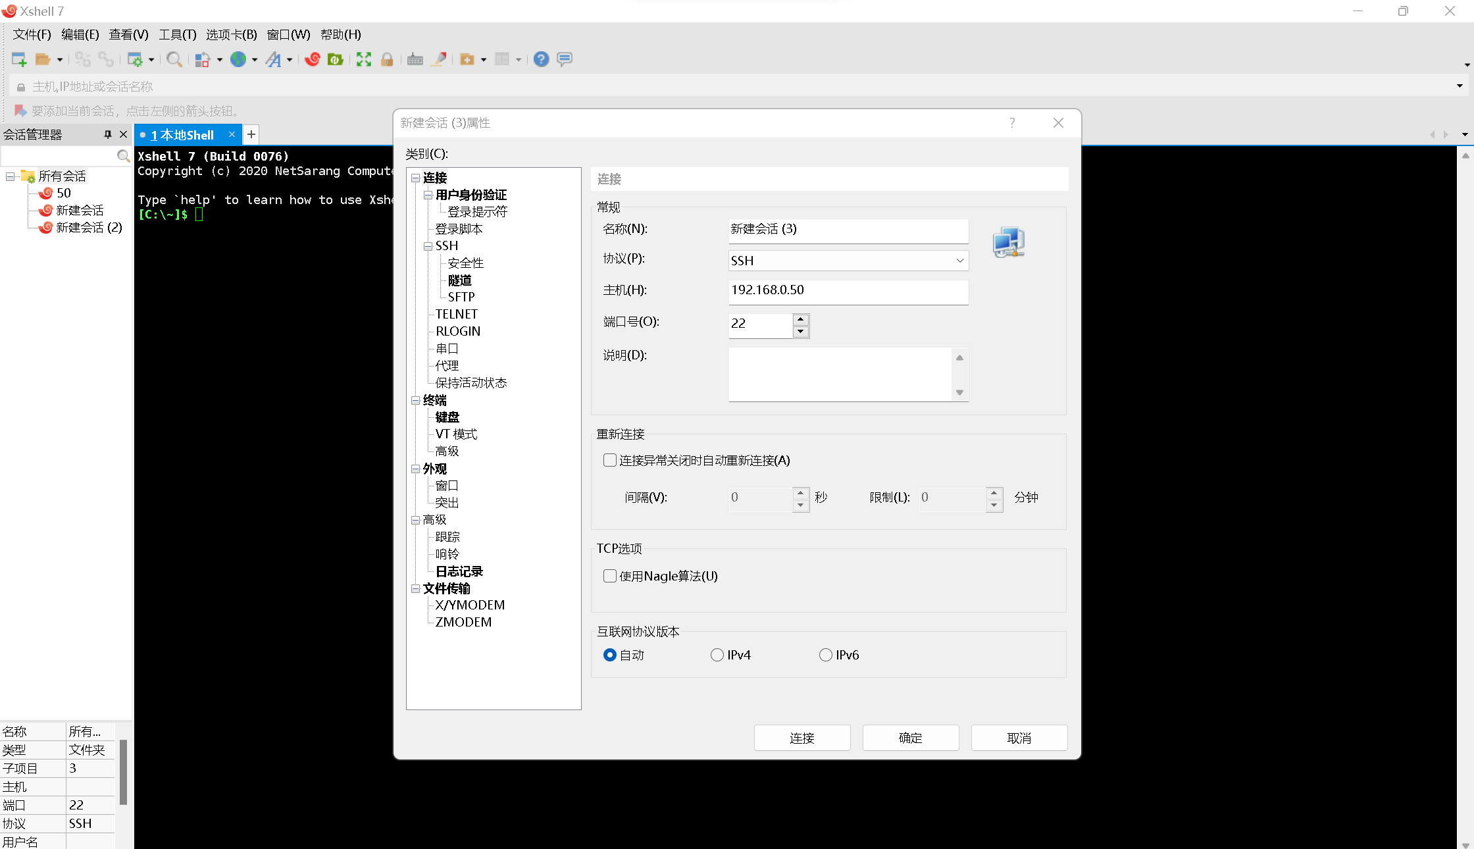Open help via blue question mark icon
The height and width of the screenshot is (849, 1474).
point(541,59)
